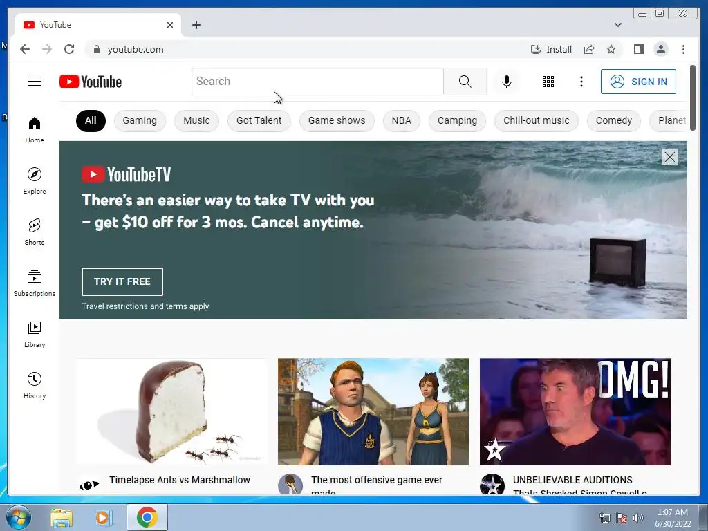Image resolution: width=708 pixels, height=531 pixels.
Task: Focus the YouTube search field
Action: 317,82
